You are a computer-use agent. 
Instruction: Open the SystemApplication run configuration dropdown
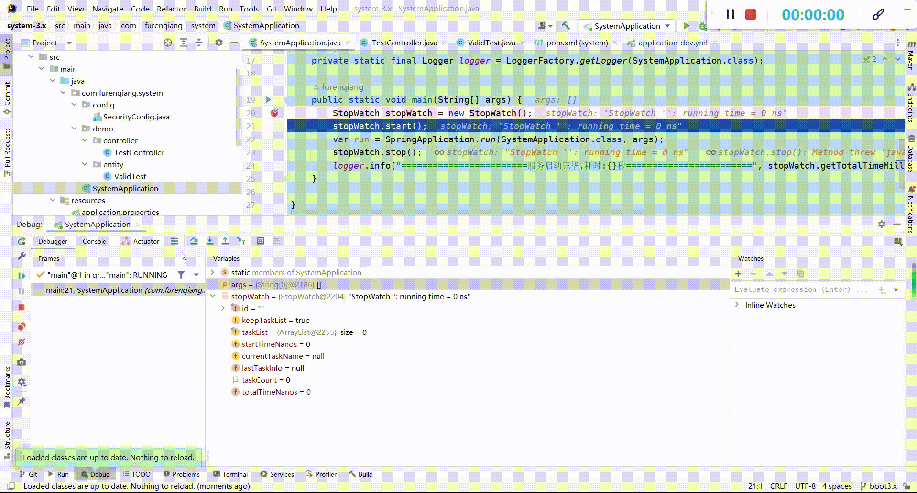[x=627, y=26]
